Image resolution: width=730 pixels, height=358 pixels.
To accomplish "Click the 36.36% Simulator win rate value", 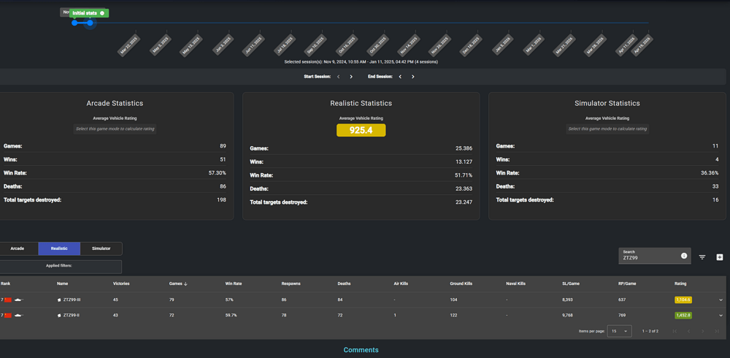I will click(709, 173).
